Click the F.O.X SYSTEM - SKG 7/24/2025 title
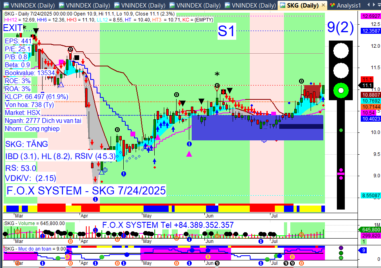Screen dimensions: 381x268 click(x=86, y=191)
